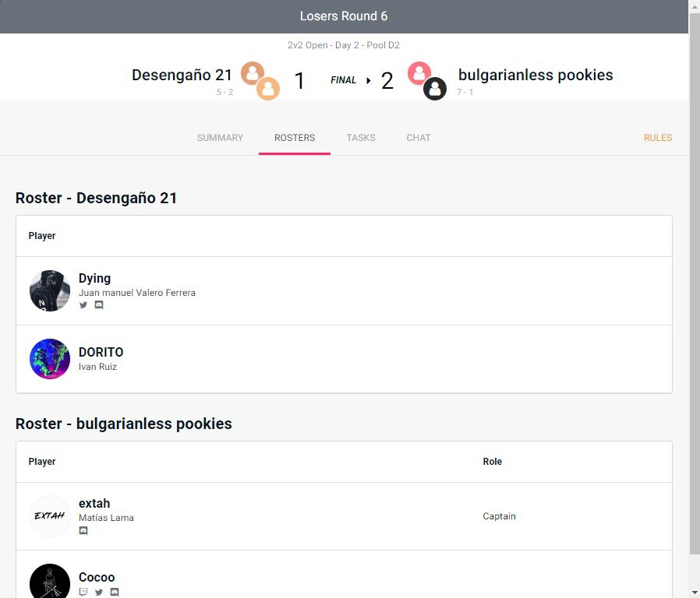Click the first Desengaño 21 team avatar icon
700x598 pixels.
(x=253, y=73)
